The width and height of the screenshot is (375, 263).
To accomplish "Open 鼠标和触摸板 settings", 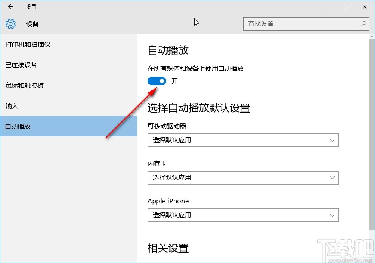I will (24, 85).
